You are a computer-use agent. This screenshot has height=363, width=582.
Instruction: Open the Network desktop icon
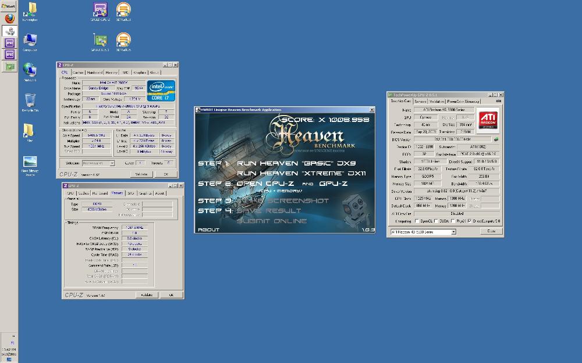pos(30,72)
